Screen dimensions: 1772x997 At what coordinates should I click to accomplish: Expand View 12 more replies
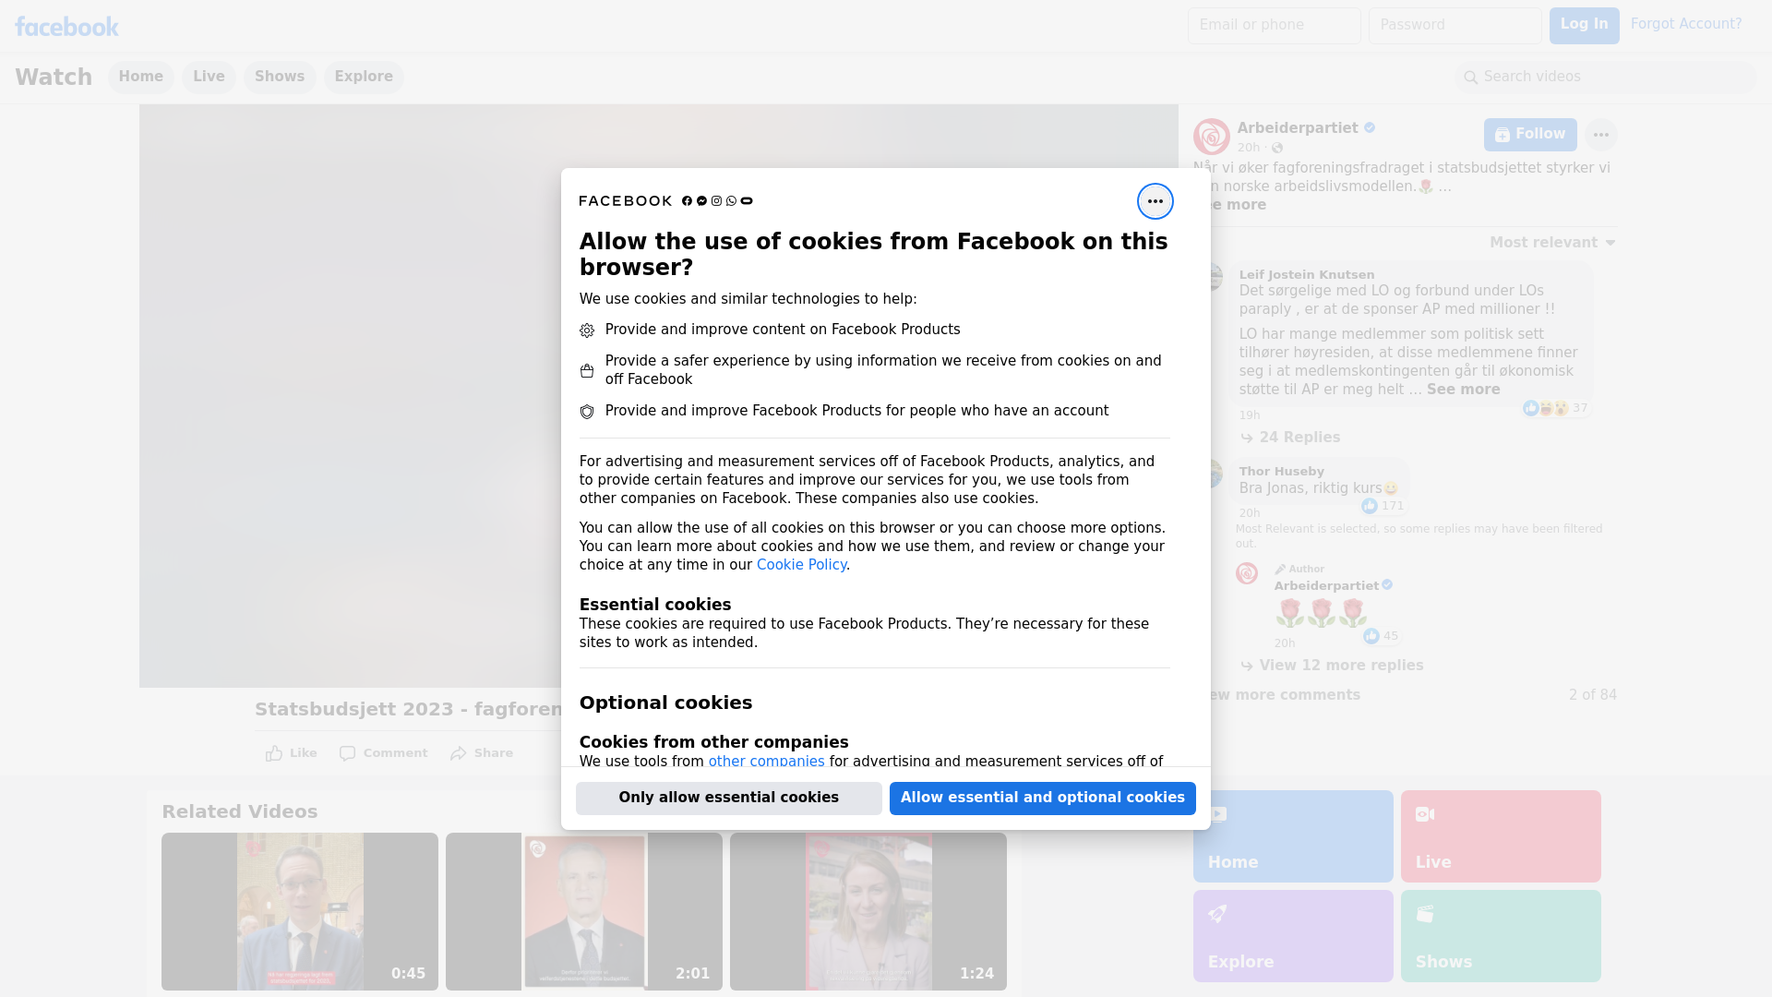[x=1332, y=666]
